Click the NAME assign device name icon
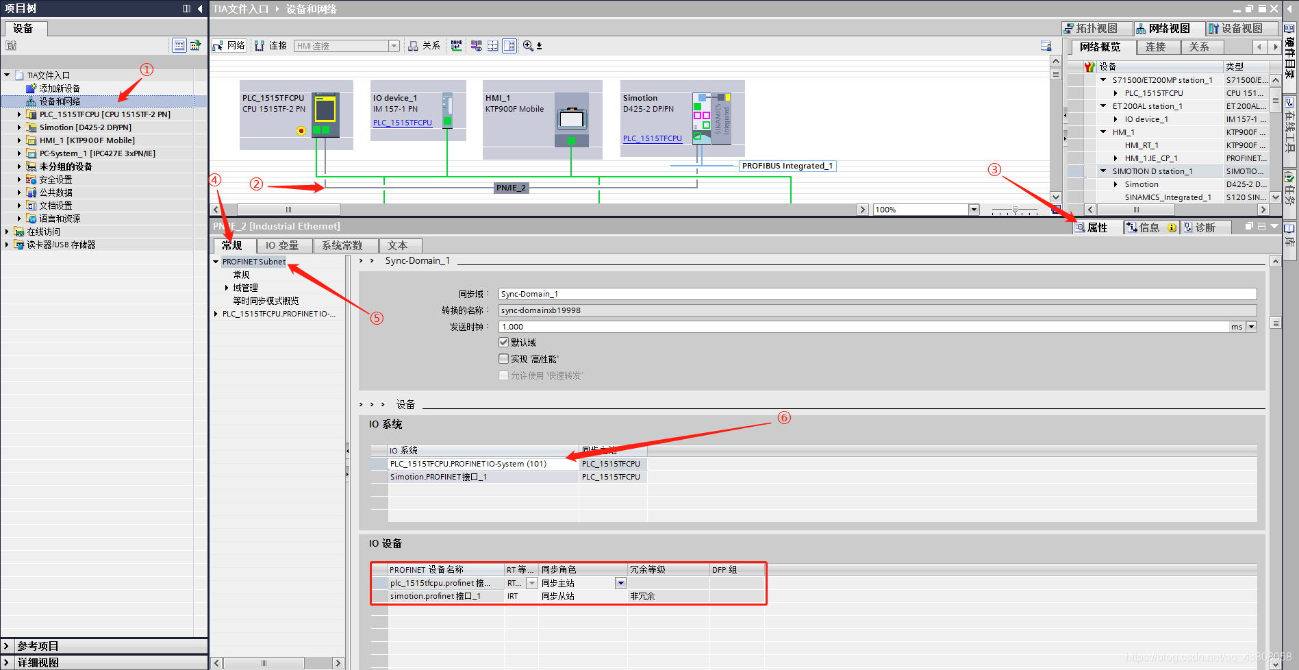 [457, 46]
